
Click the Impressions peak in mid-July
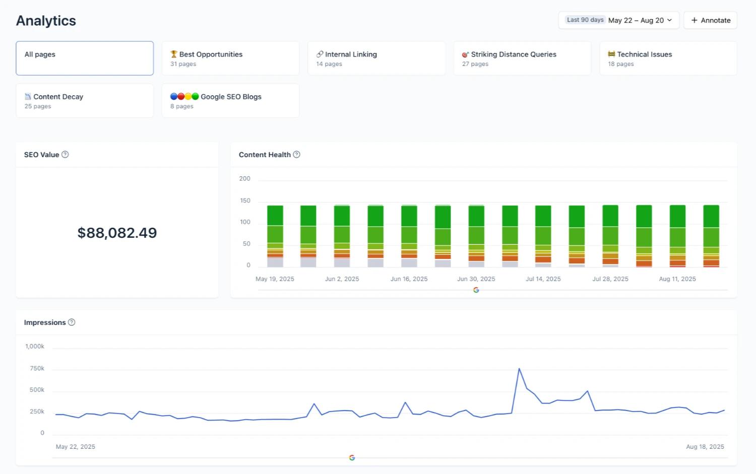[519, 369]
